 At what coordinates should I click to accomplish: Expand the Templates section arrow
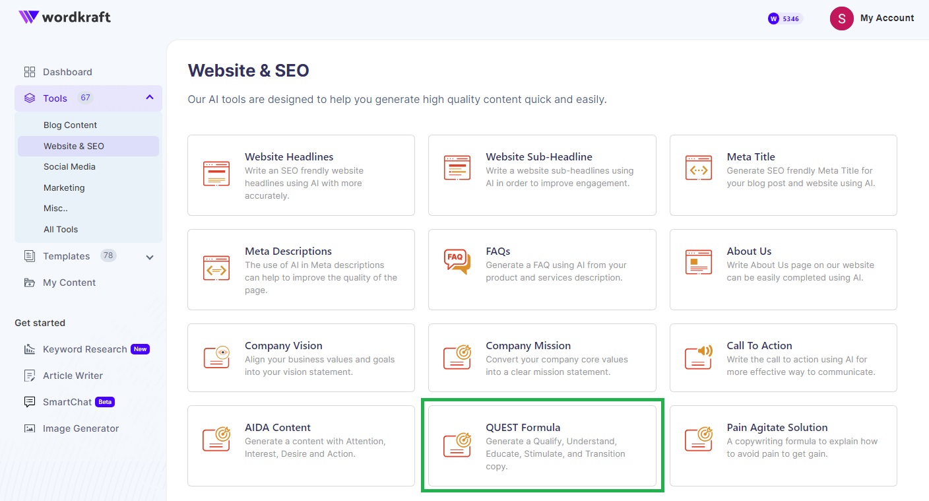pos(150,257)
